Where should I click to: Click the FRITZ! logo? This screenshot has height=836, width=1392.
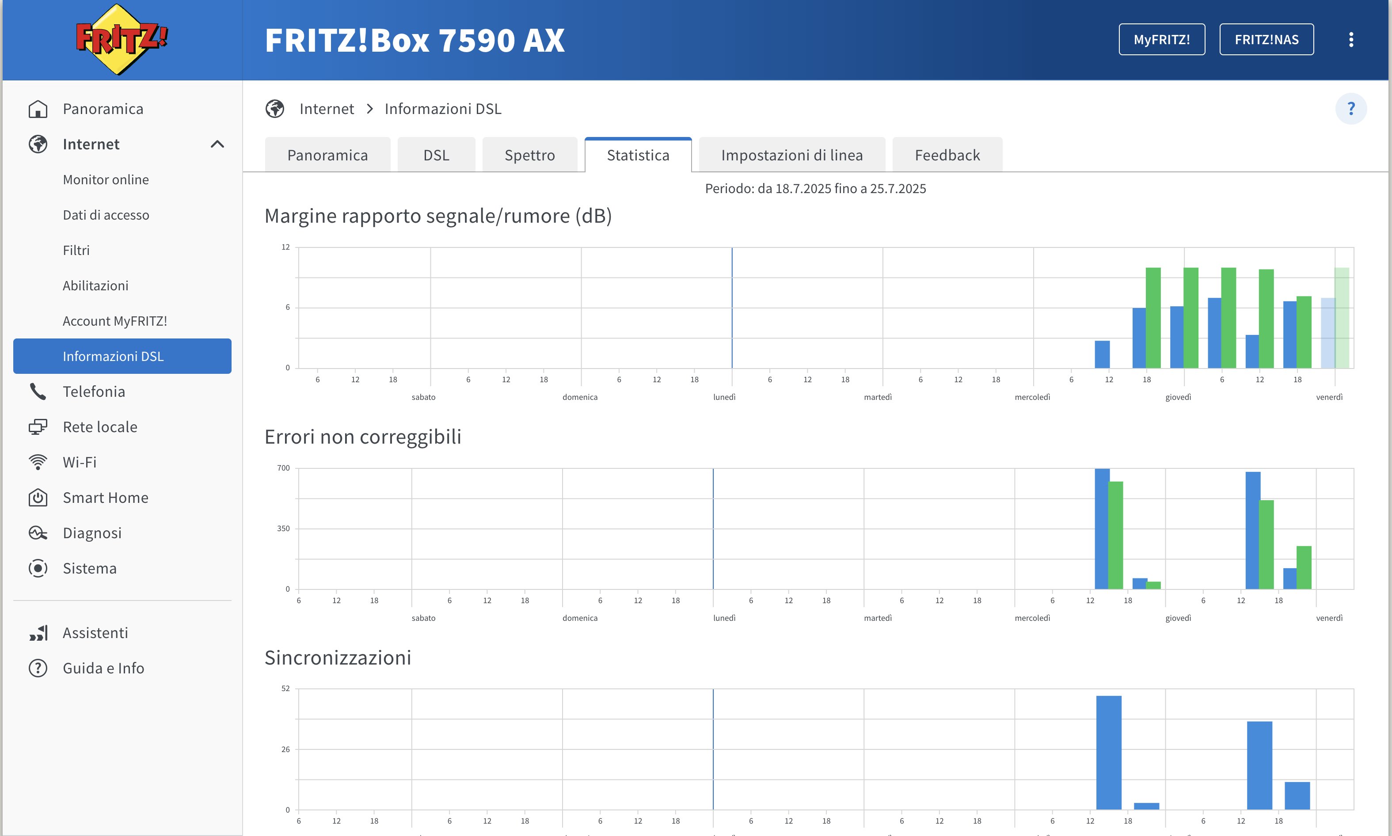[x=122, y=39]
